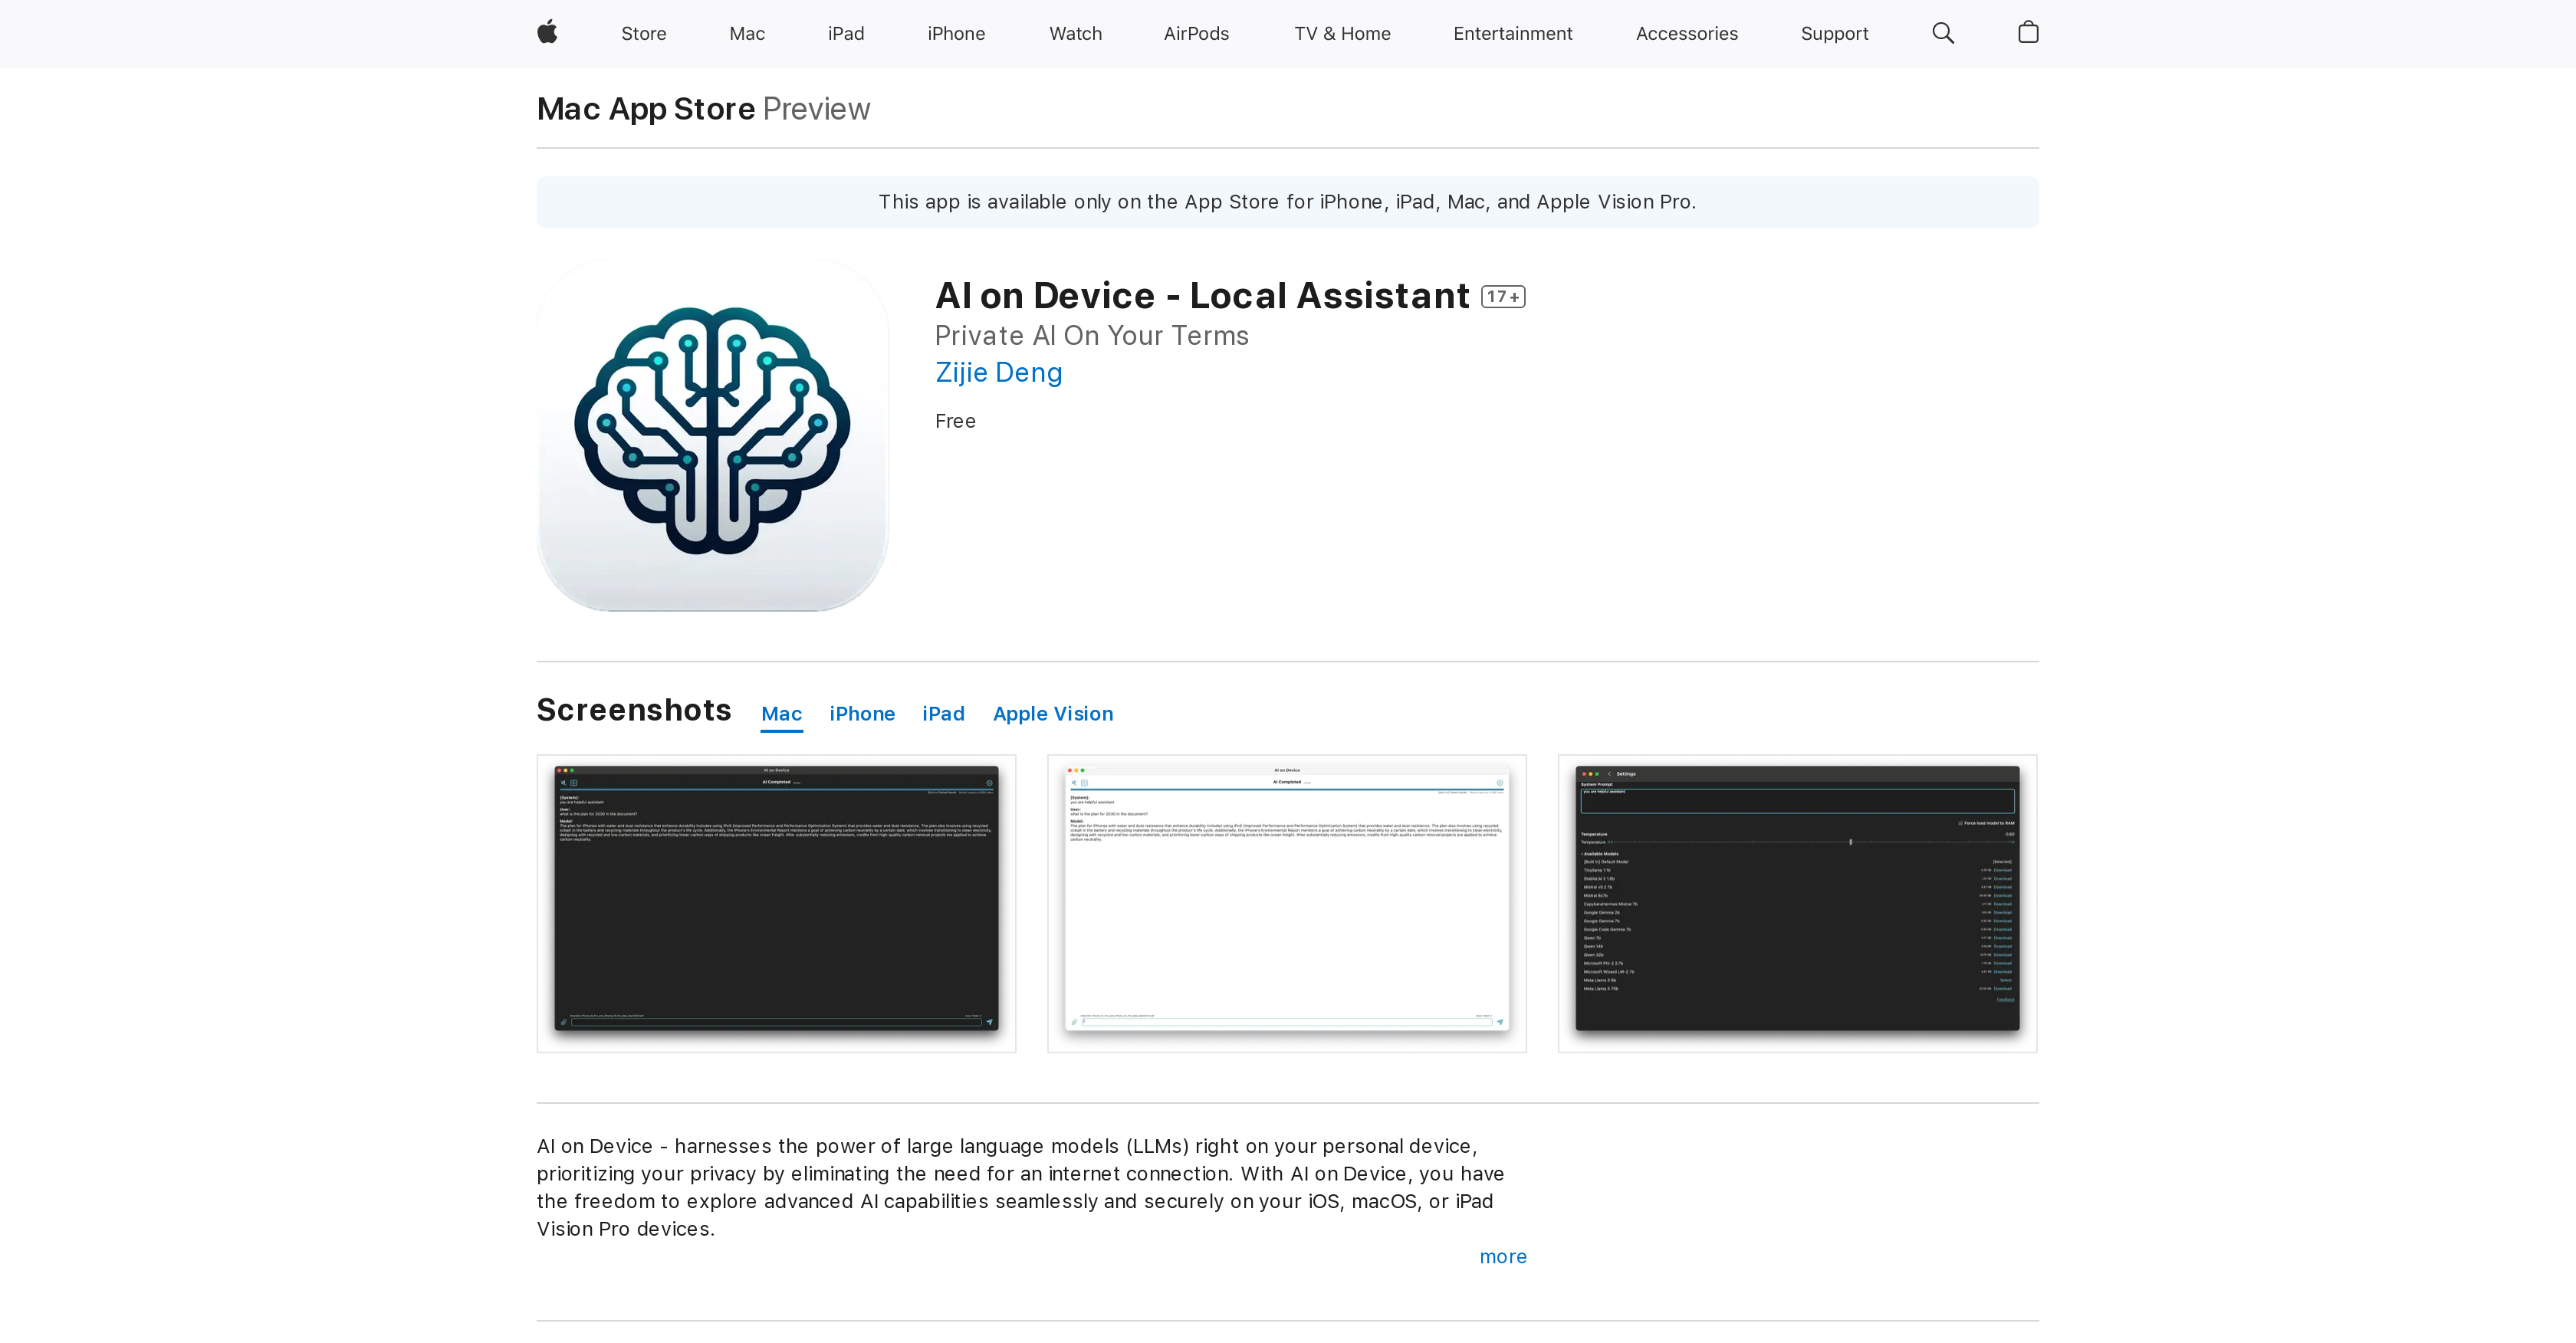Open the iPhone menu
2576x1343 pixels.
point(956,33)
